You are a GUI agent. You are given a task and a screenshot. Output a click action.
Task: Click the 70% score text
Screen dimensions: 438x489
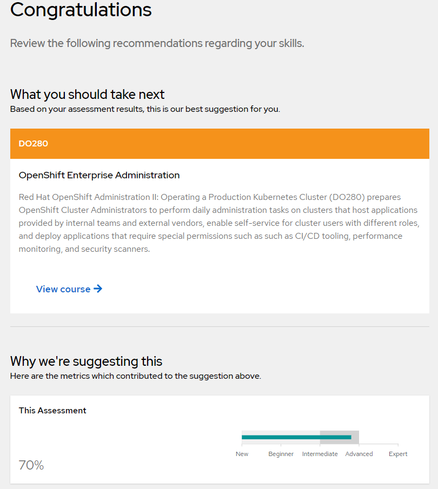pos(31,465)
